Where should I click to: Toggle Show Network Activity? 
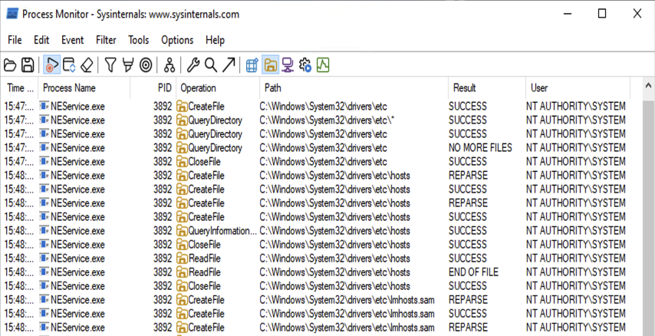tap(288, 65)
